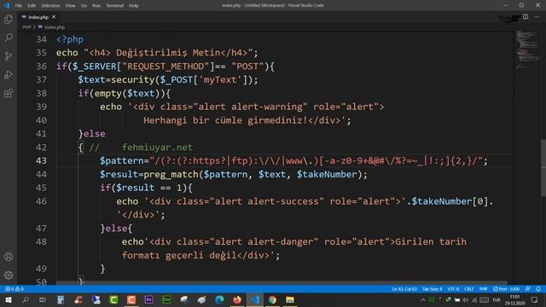546x307 pixels.
Task: Launch Adobe After Effects from taskbar
Action: click(149, 299)
